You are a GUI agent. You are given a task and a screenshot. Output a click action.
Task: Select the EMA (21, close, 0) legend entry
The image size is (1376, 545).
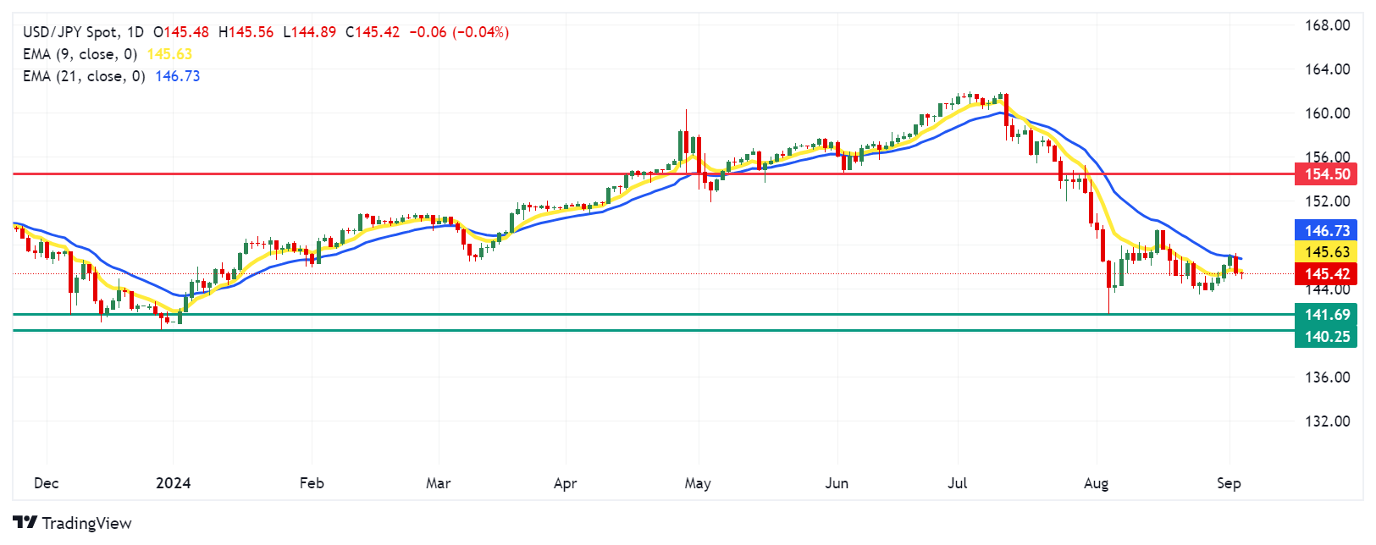(84, 76)
